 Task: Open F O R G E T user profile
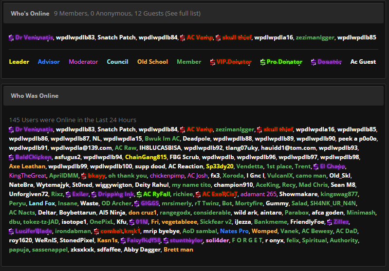point(247,240)
